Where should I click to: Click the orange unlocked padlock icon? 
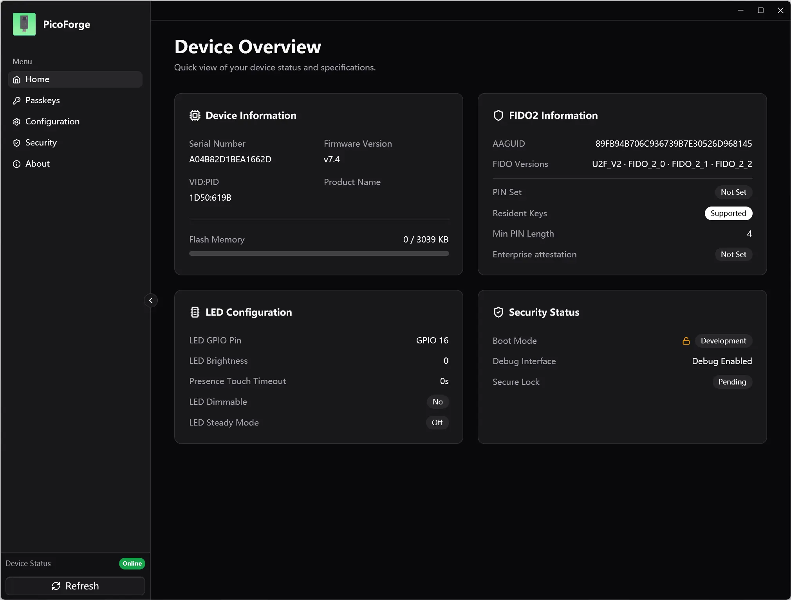pyautogui.click(x=686, y=341)
